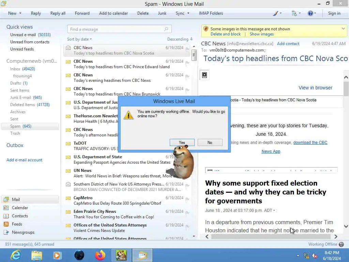The height and width of the screenshot is (262, 349).
Task: Switch to Mail view icon
Action: click(6, 199)
